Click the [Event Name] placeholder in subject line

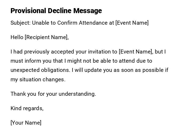coord(132,23)
